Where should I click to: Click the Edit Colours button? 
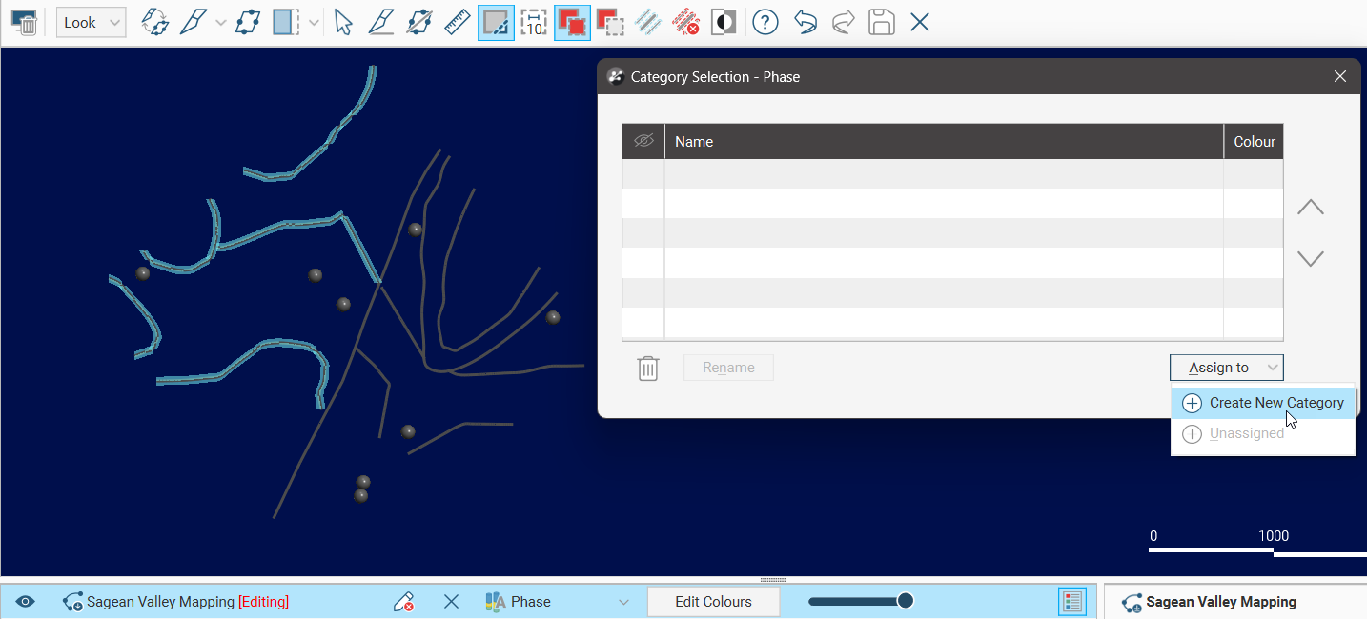pyautogui.click(x=713, y=602)
